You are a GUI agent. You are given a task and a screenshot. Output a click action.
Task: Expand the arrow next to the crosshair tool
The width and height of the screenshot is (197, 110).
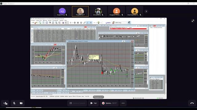point(73,23)
